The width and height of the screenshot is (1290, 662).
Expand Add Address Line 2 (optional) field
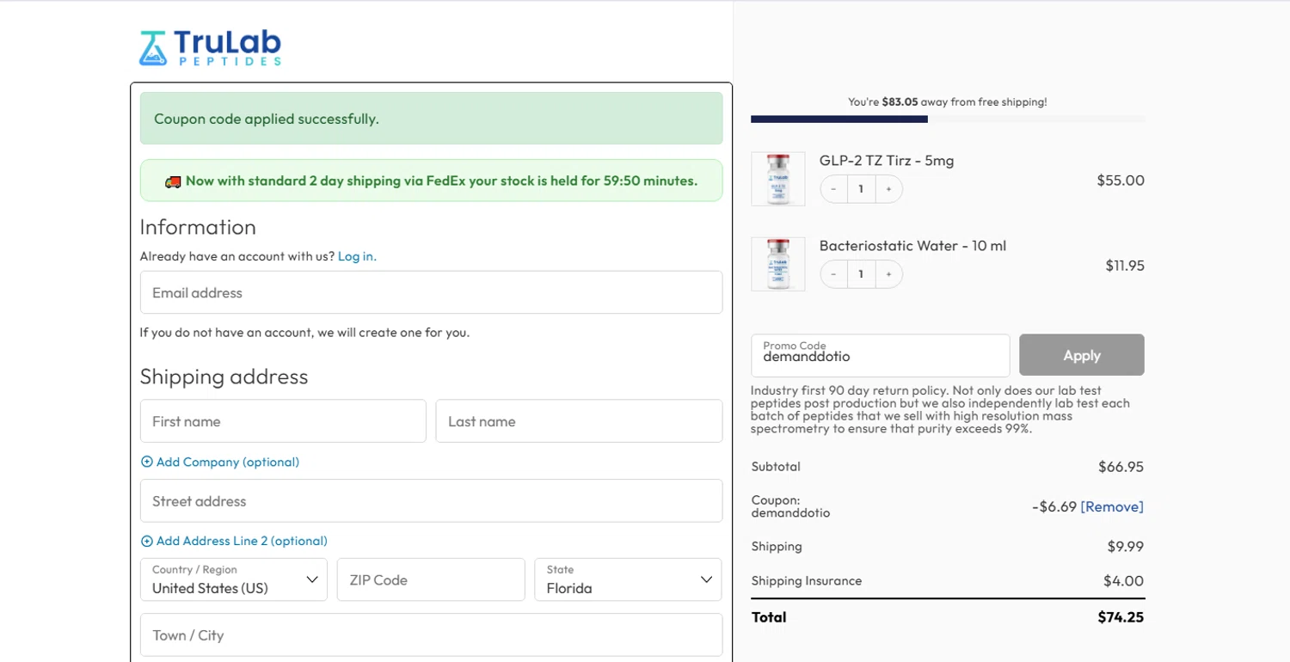tap(234, 541)
